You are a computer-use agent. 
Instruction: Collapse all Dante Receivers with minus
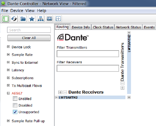[65, 92]
